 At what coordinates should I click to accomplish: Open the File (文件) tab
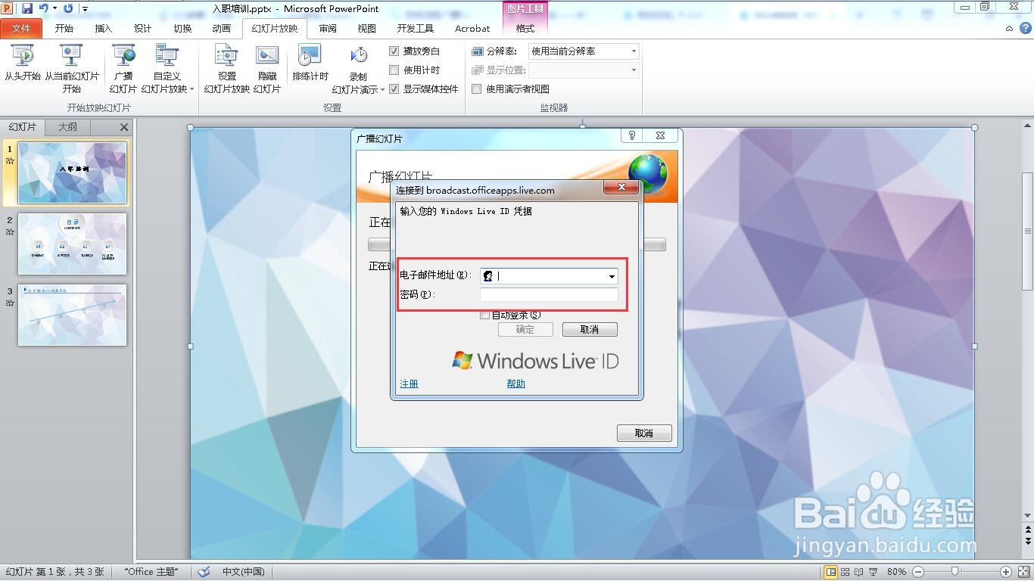[21, 29]
